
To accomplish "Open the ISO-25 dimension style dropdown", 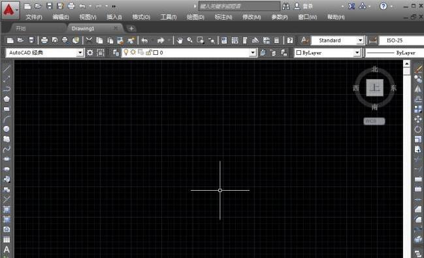I will (x=401, y=40).
